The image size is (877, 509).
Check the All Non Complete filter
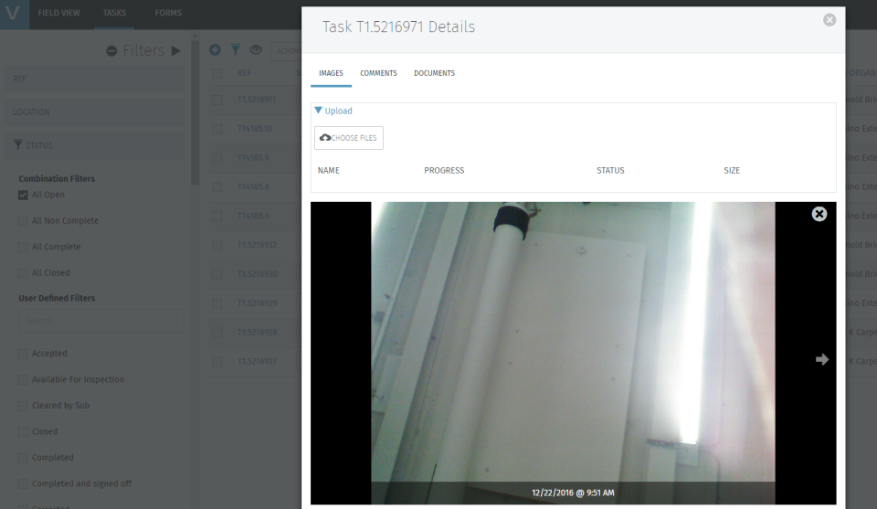[x=23, y=221]
